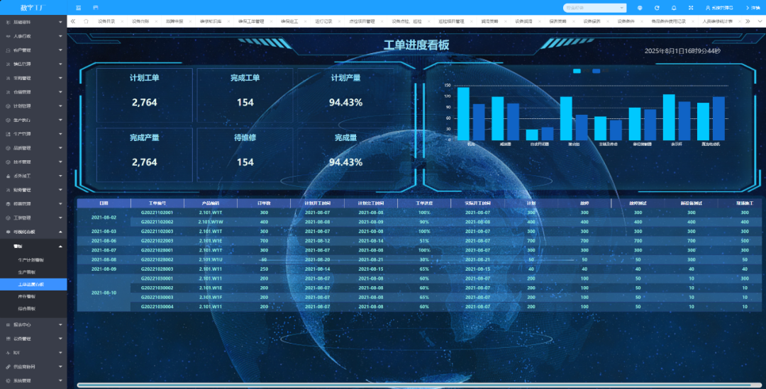Screen dimensions: 766x389
Task: Expand the 基础资料 sidebar menu
Action: [34, 23]
